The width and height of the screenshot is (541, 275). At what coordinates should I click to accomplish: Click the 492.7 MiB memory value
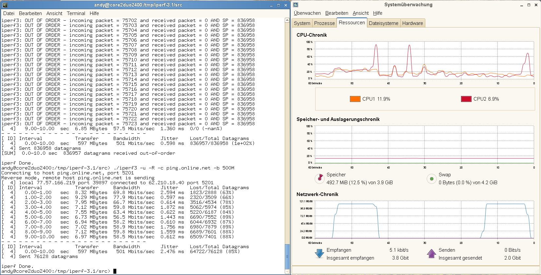[x=359, y=183]
